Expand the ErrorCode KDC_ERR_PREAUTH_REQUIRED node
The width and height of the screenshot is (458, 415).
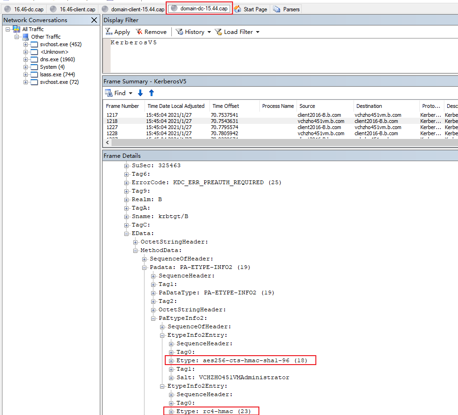coord(127,183)
